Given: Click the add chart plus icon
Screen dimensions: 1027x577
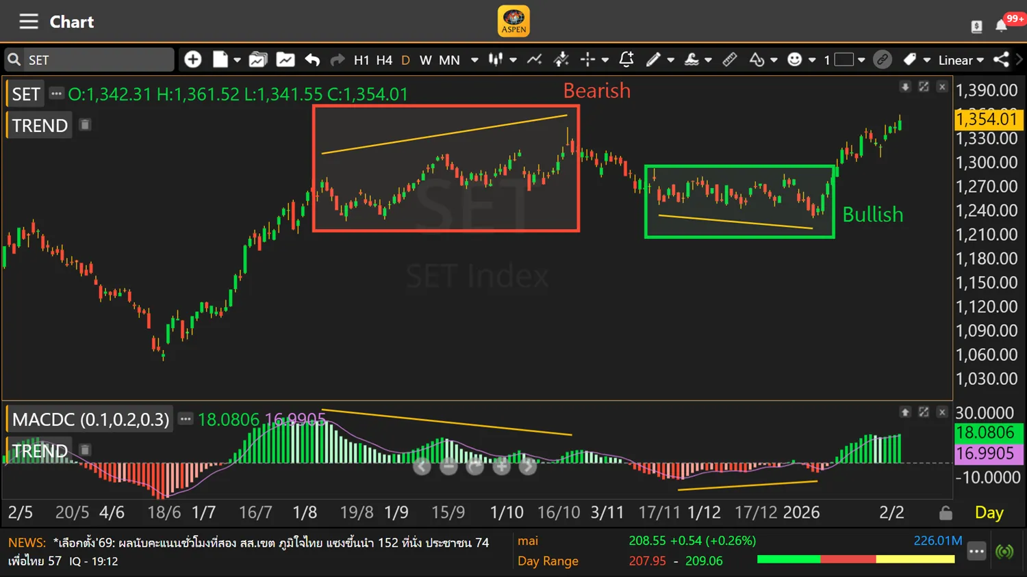Looking at the screenshot, I should pos(193,60).
